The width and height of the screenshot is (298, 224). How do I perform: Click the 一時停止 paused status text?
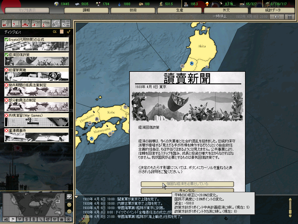220,16
